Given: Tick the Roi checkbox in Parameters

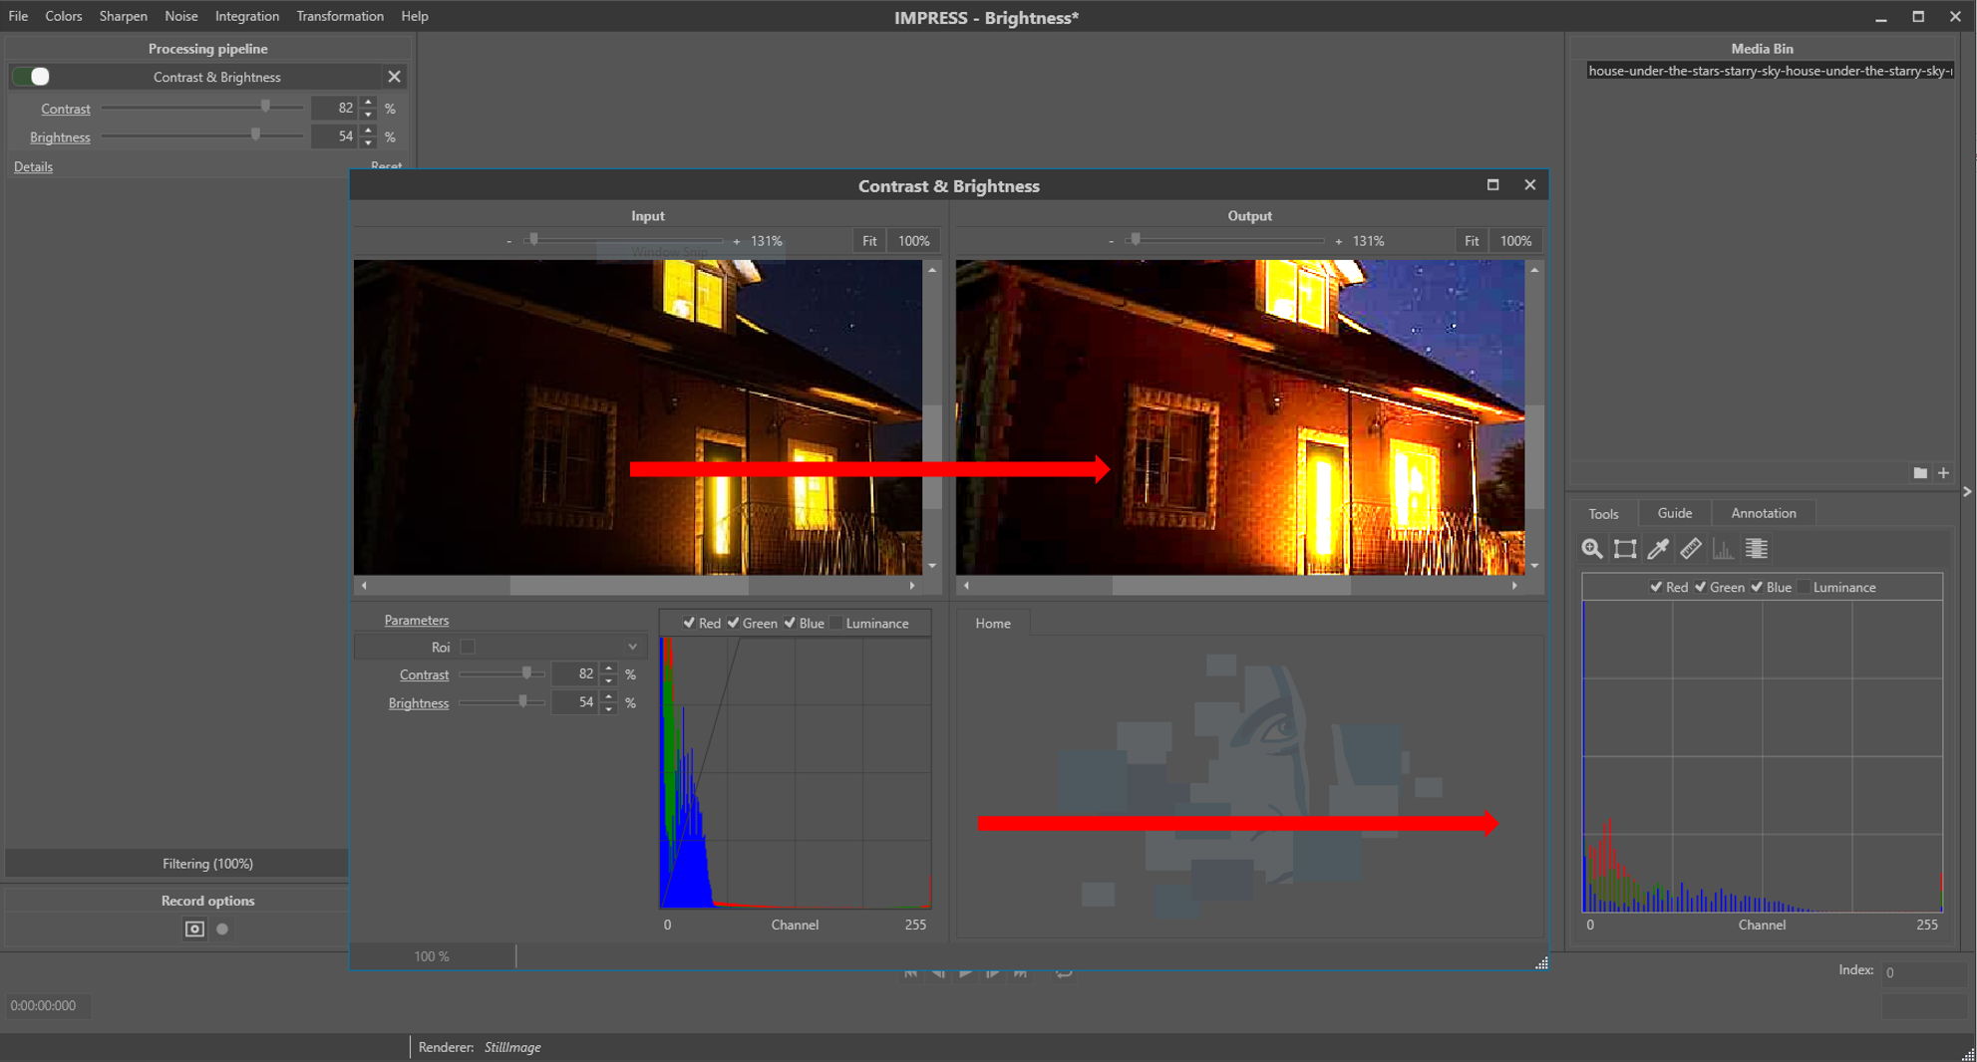Looking at the screenshot, I should tap(468, 648).
